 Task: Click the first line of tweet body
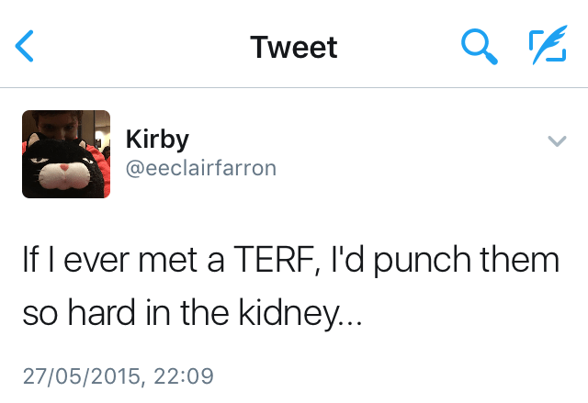click(290, 261)
